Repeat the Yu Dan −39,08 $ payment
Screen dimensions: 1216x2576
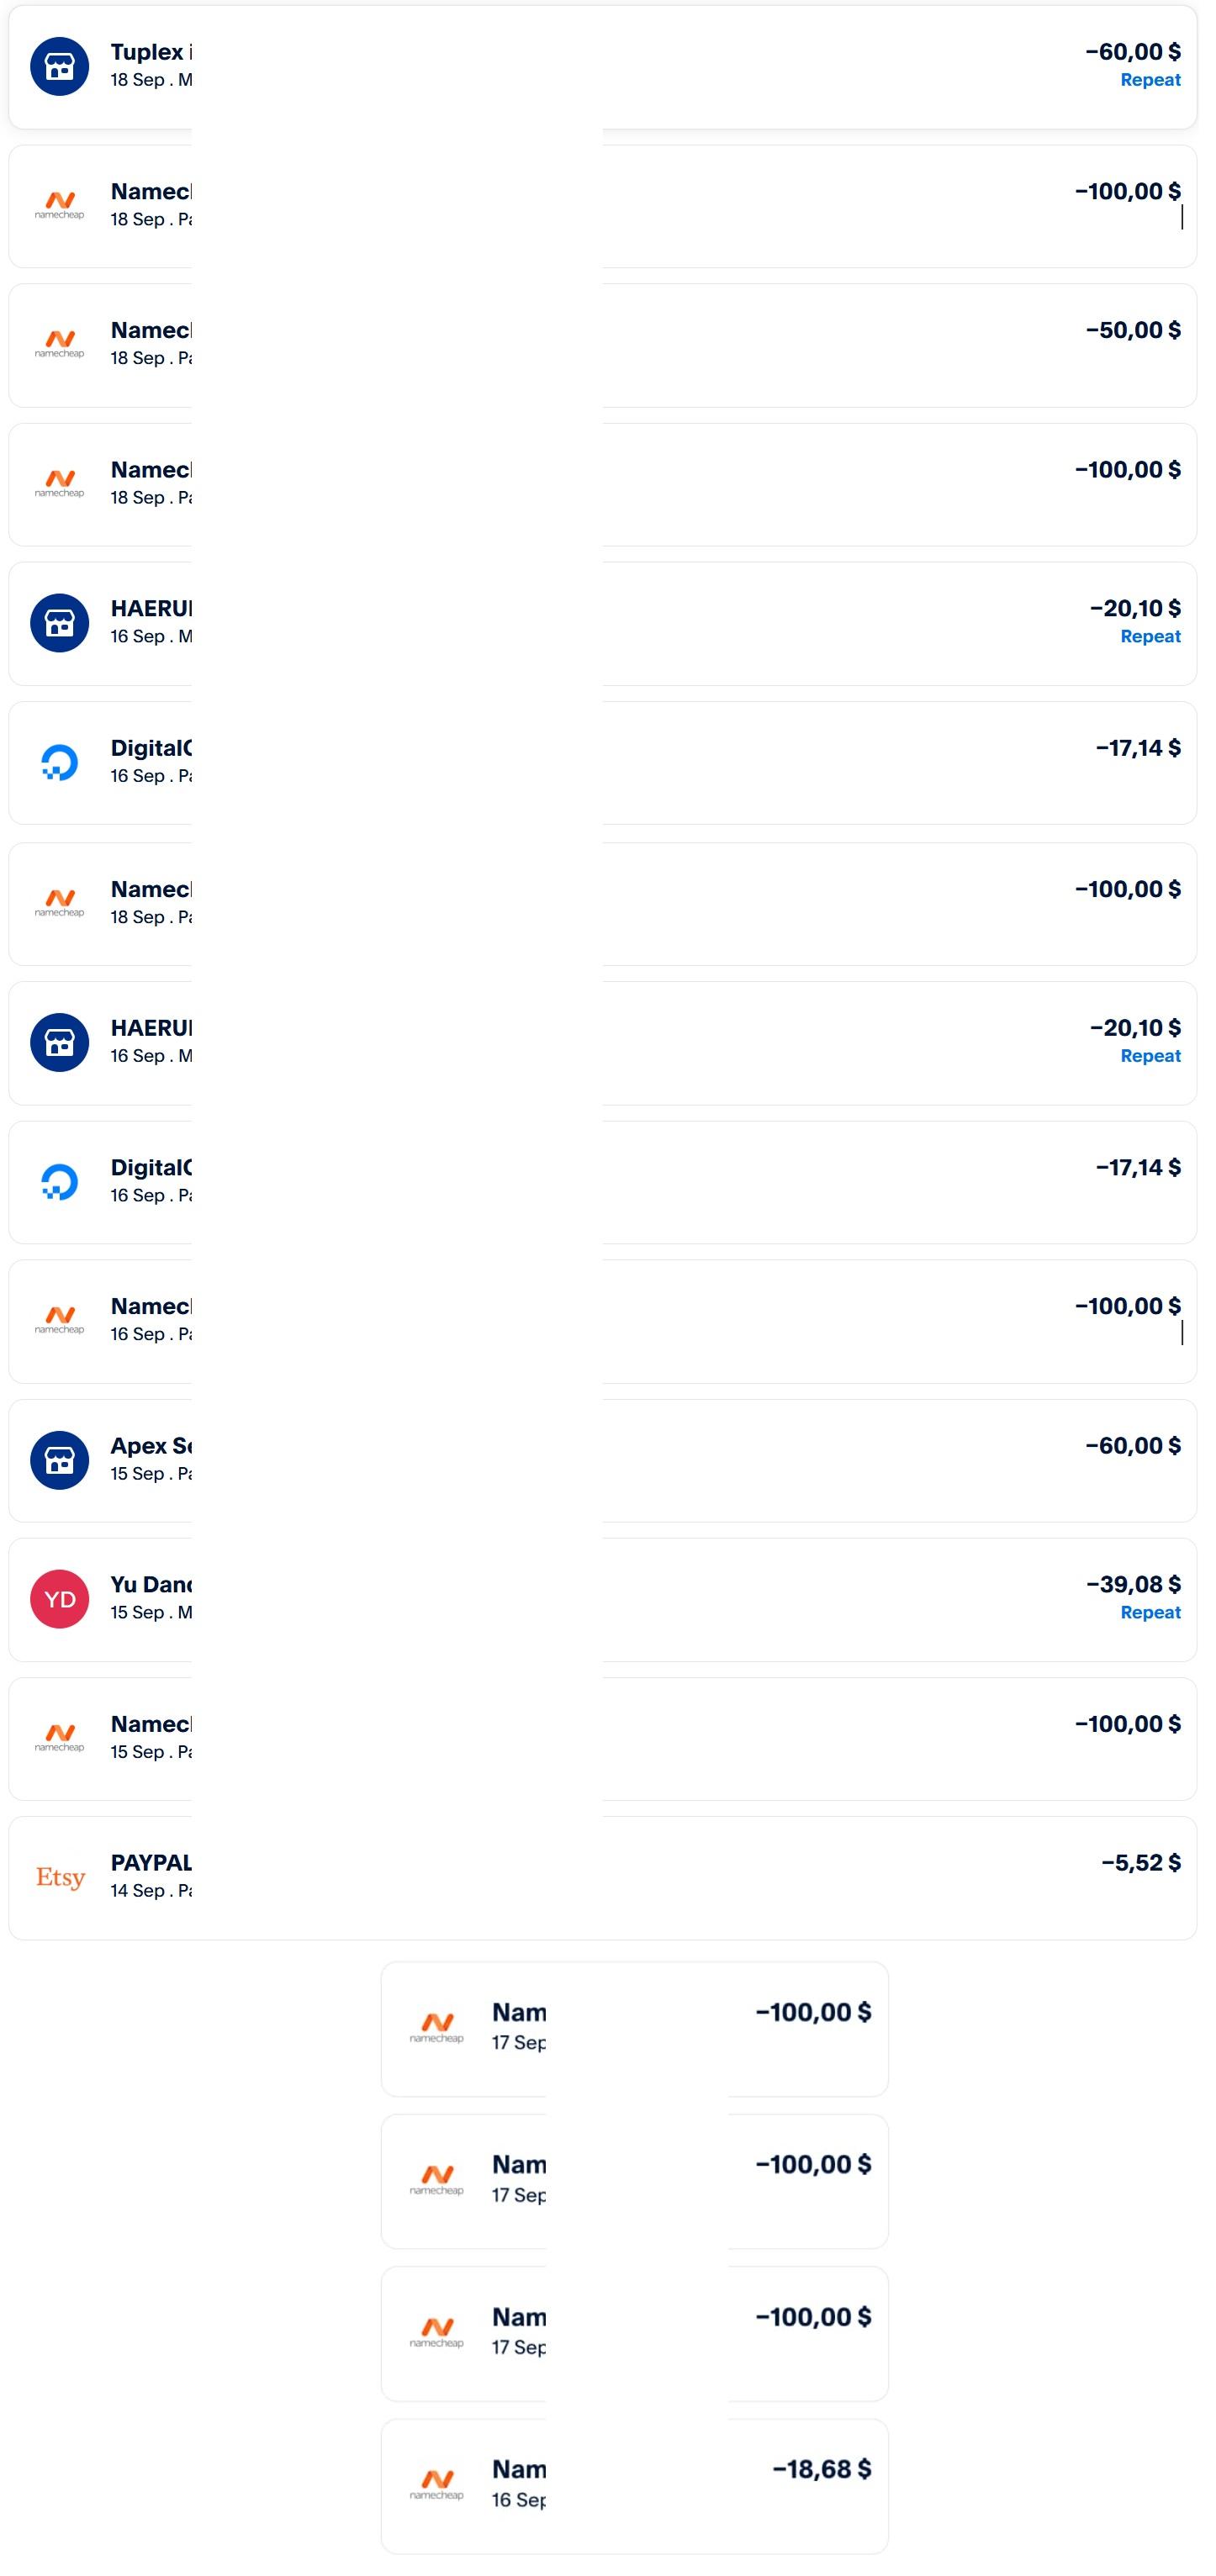point(1150,1612)
